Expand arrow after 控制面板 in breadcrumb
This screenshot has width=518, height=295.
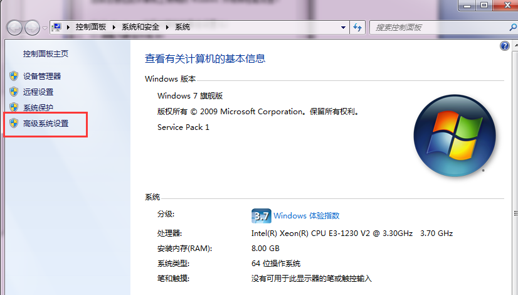point(114,27)
